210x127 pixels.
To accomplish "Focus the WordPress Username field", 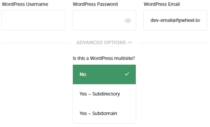I will (x=34, y=21).
